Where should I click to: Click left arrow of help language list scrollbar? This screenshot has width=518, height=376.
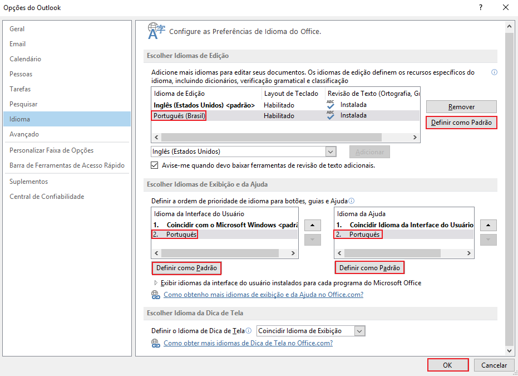coord(339,253)
